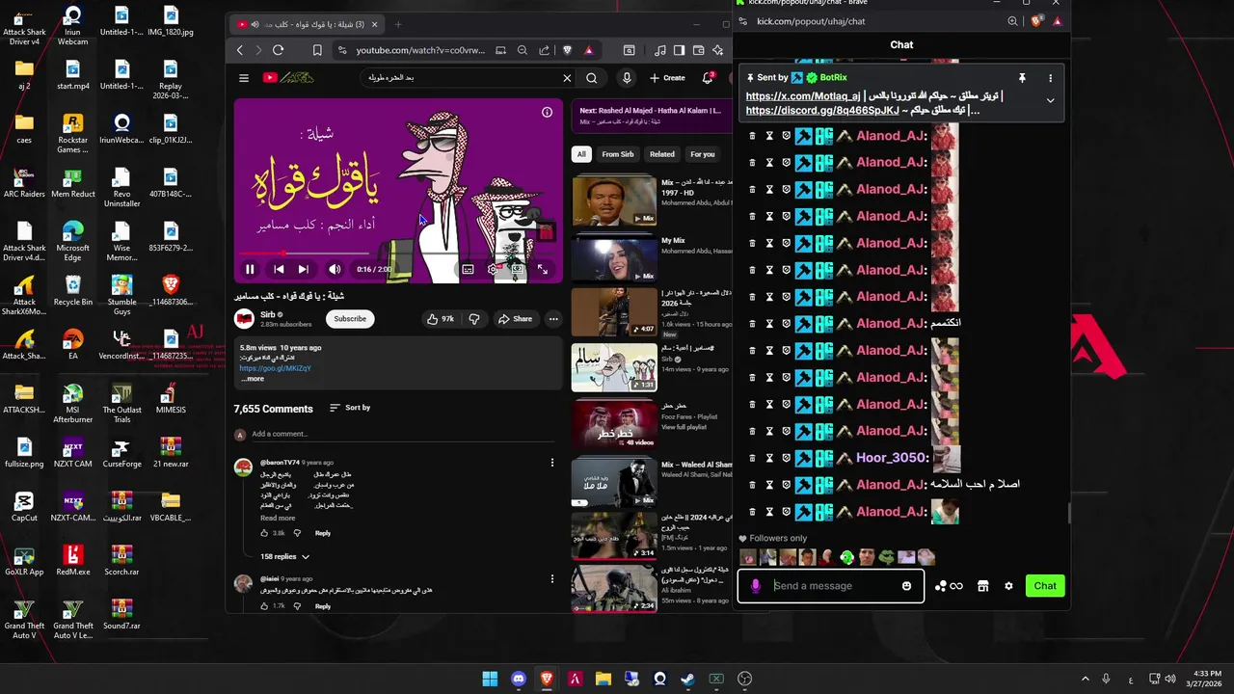Viewport: 1234px width, 694px height.
Task: Like the video with 97k likes
Action: 442,319
